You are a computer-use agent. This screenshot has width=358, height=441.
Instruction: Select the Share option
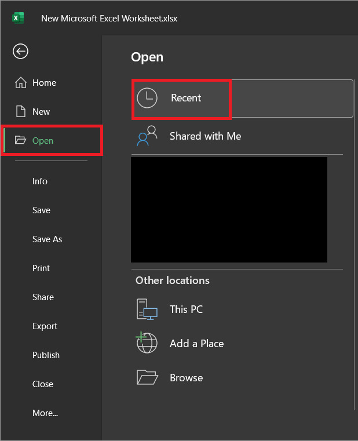43,297
